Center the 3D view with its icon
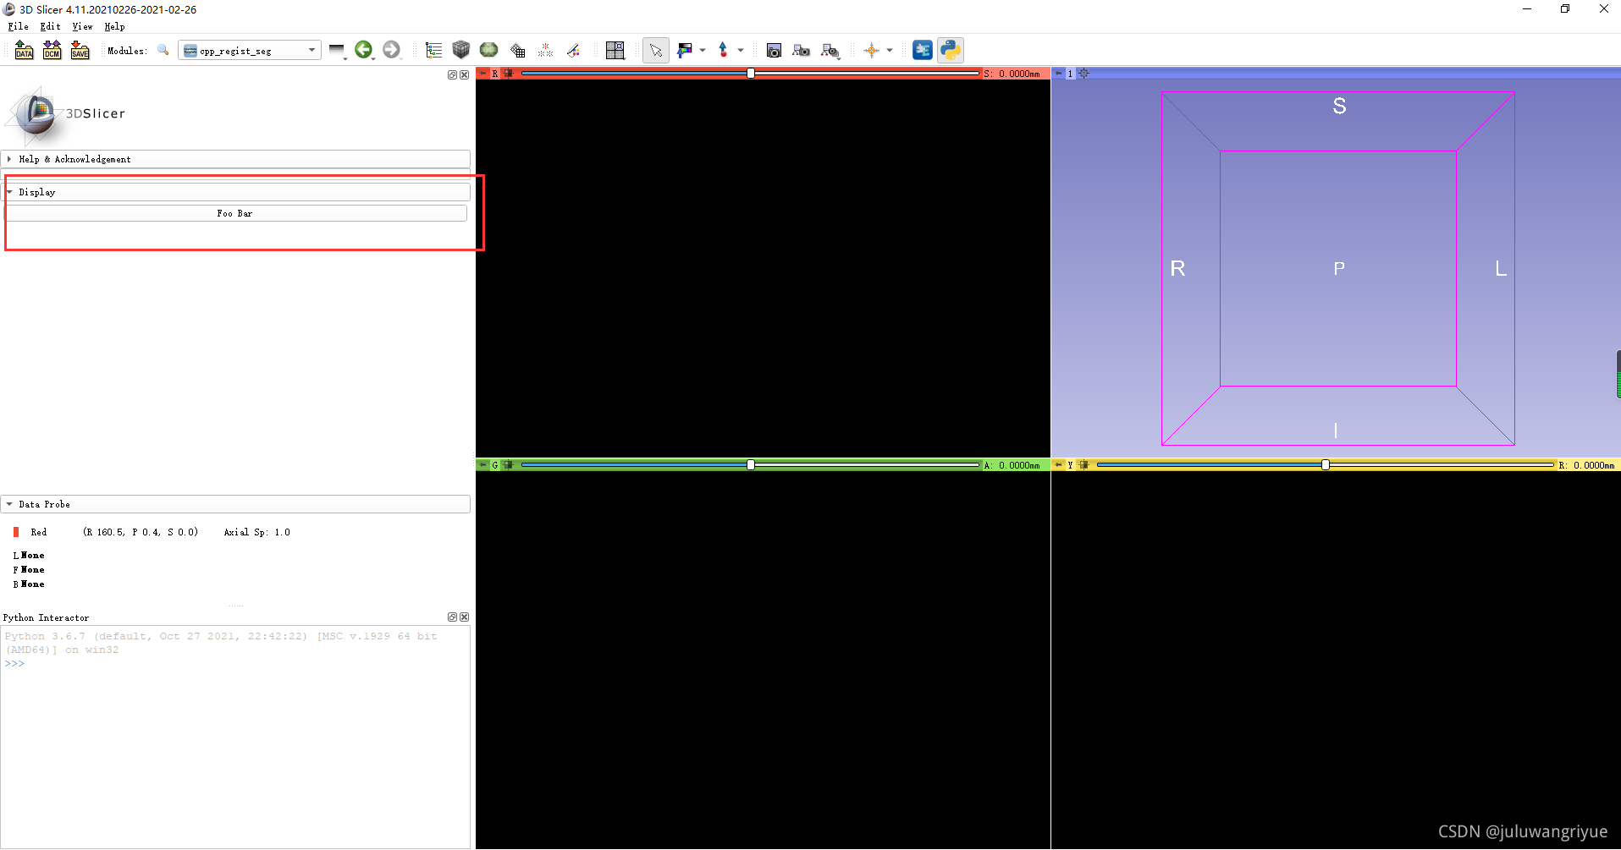Image resolution: width=1621 pixels, height=850 pixels. 1083,74
